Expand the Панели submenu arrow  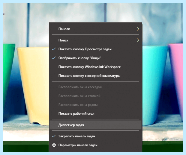point(138,29)
